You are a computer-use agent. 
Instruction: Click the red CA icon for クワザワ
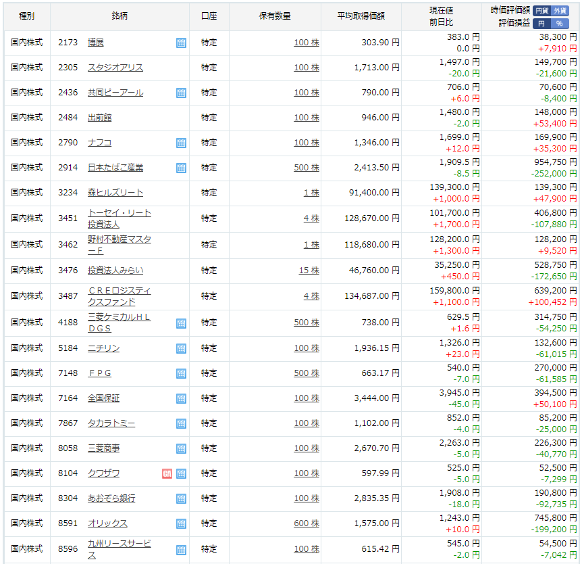point(167,473)
